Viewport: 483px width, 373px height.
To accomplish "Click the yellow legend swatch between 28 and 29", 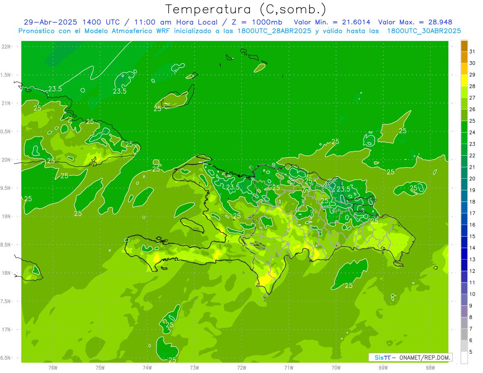I will [464, 80].
